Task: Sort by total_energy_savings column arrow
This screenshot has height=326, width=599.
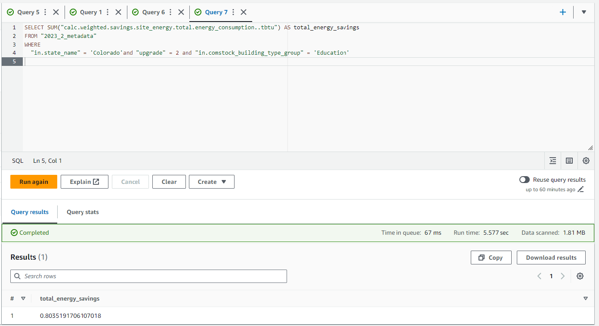Action: click(585, 298)
